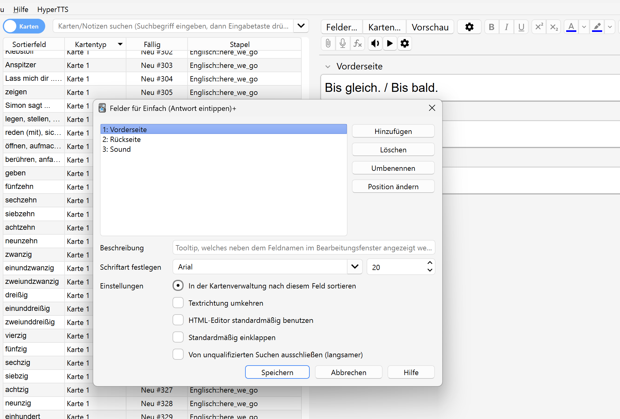Click the Position ändern button
This screenshot has height=419, width=620.
pos(393,186)
